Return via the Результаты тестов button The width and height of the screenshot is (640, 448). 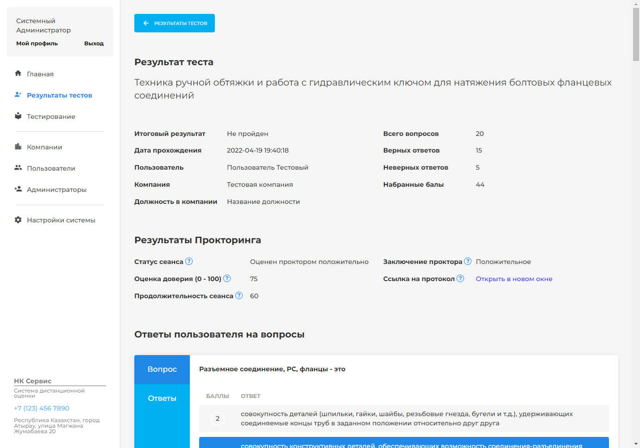[175, 23]
